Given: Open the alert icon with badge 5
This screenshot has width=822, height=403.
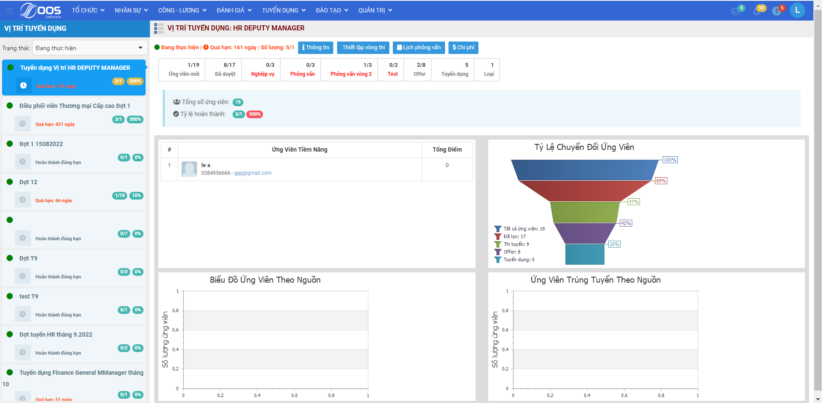Looking at the screenshot, I should click(x=777, y=11).
